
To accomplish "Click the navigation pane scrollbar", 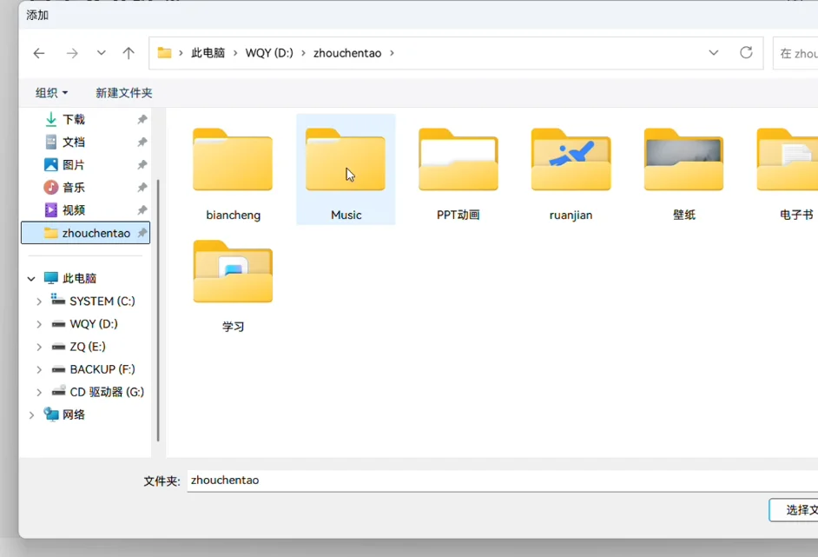I will [x=158, y=310].
